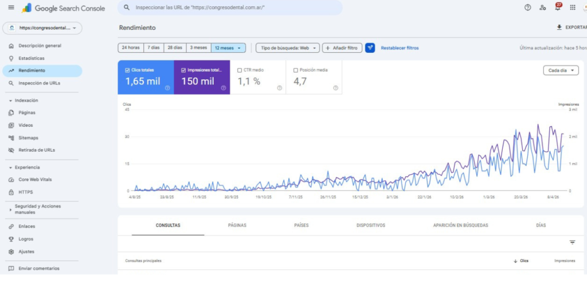This screenshot has height=303, width=587.
Task: Click the Exportar download icon
Action: (559, 27)
